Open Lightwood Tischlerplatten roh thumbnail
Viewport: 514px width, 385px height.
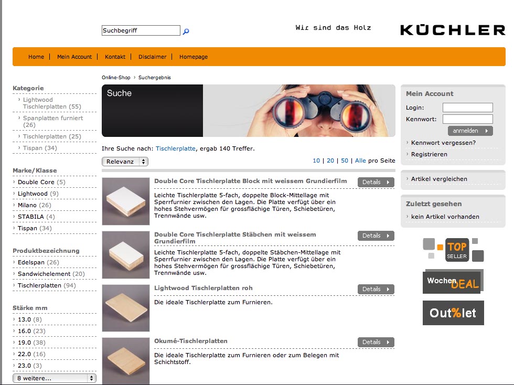(126, 308)
